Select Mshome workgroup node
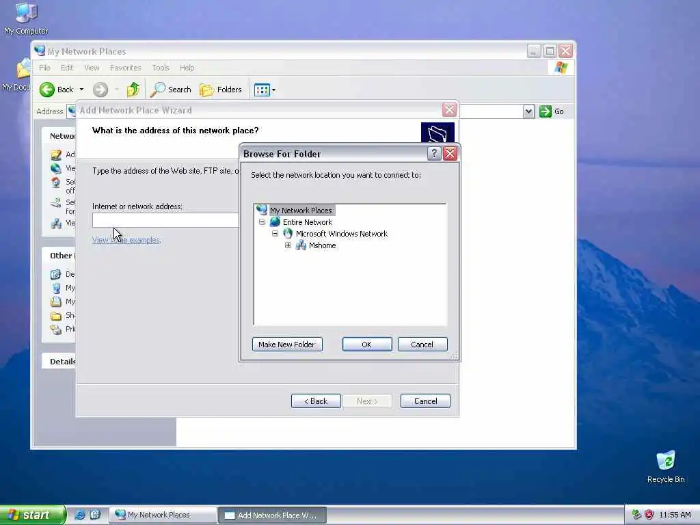The image size is (700, 525). [x=322, y=245]
